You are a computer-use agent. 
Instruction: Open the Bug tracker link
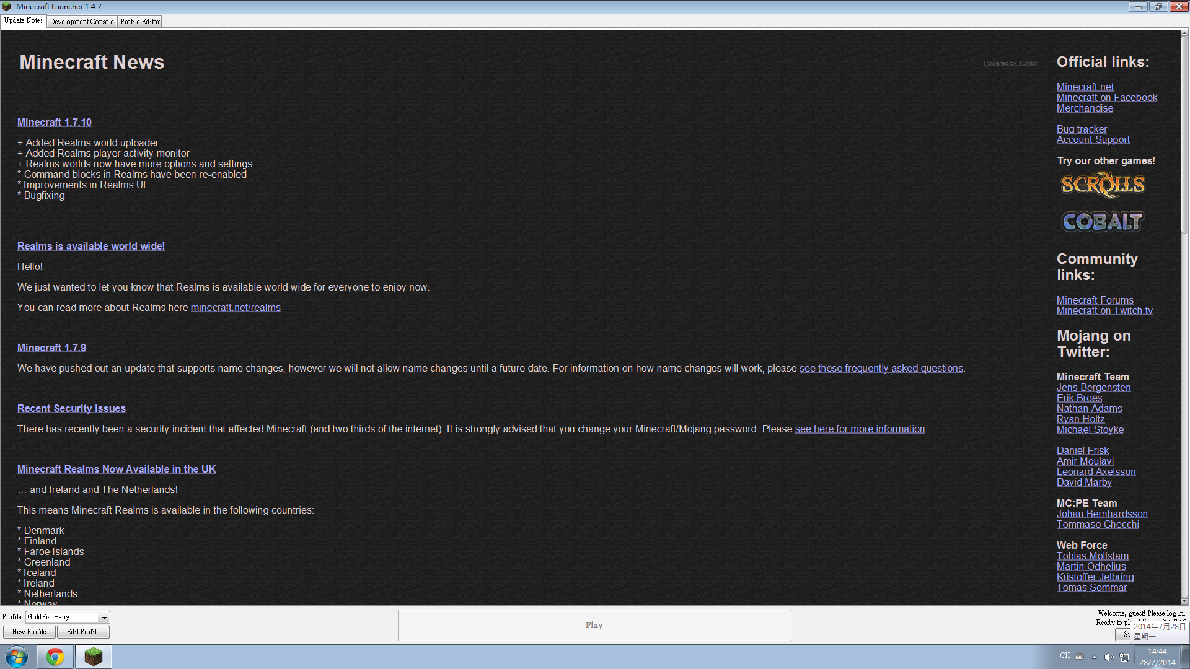pos(1082,129)
